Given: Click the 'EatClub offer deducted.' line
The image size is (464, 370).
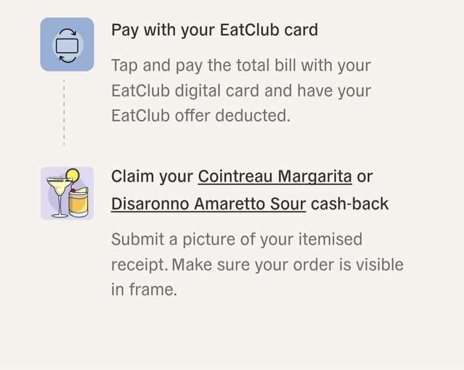Looking at the screenshot, I should click(200, 115).
